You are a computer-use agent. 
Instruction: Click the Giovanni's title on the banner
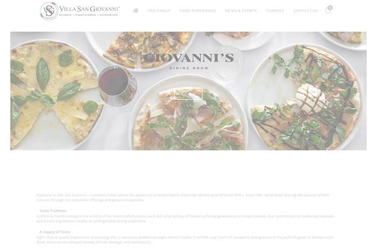click(x=188, y=58)
